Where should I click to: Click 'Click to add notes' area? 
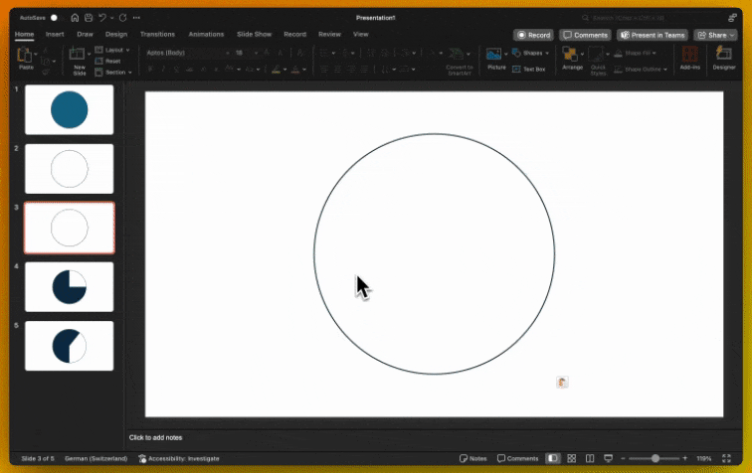(x=155, y=437)
